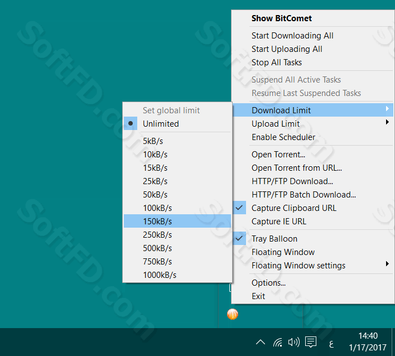
Task: Expand the Download Limit submenu
Action: point(312,110)
